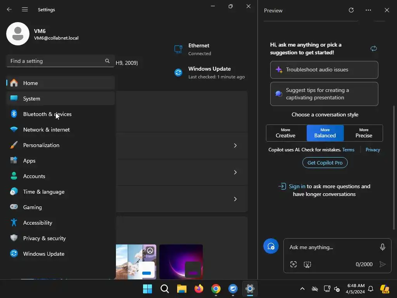
Task: Click Get Copilot Pro button
Action: pyautogui.click(x=325, y=163)
